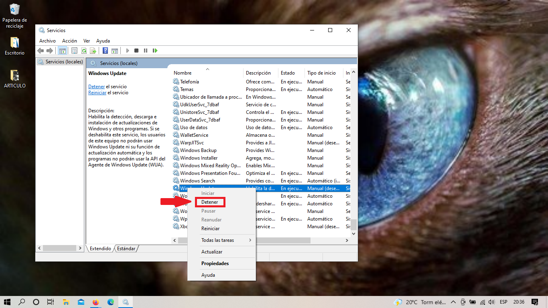Viewport: 548px width, 308px height.
Task: Sort services by the Nombre column header
Action: coord(183,73)
